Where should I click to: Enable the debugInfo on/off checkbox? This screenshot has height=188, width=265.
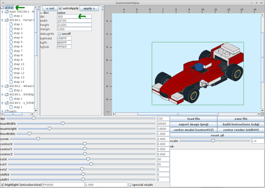pos(59,34)
